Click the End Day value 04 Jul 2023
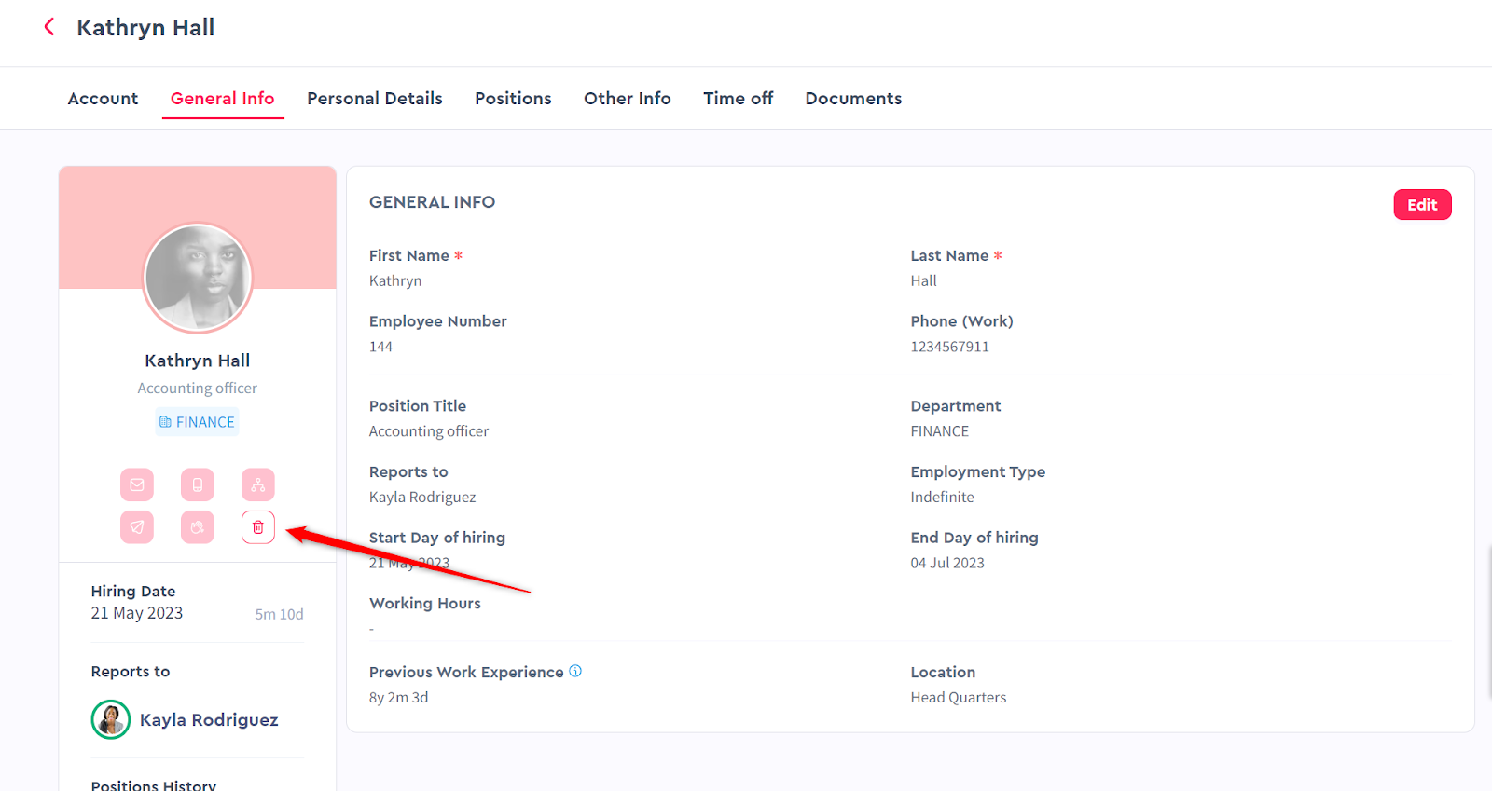This screenshot has height=791, width=1492. click(947, 563)
